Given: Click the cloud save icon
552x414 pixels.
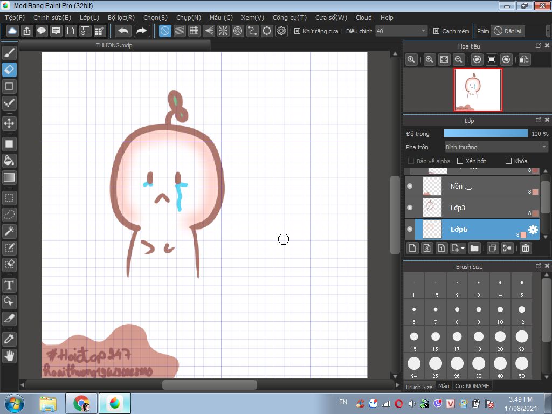Looking at the screenshot, I should coord(12,31).
